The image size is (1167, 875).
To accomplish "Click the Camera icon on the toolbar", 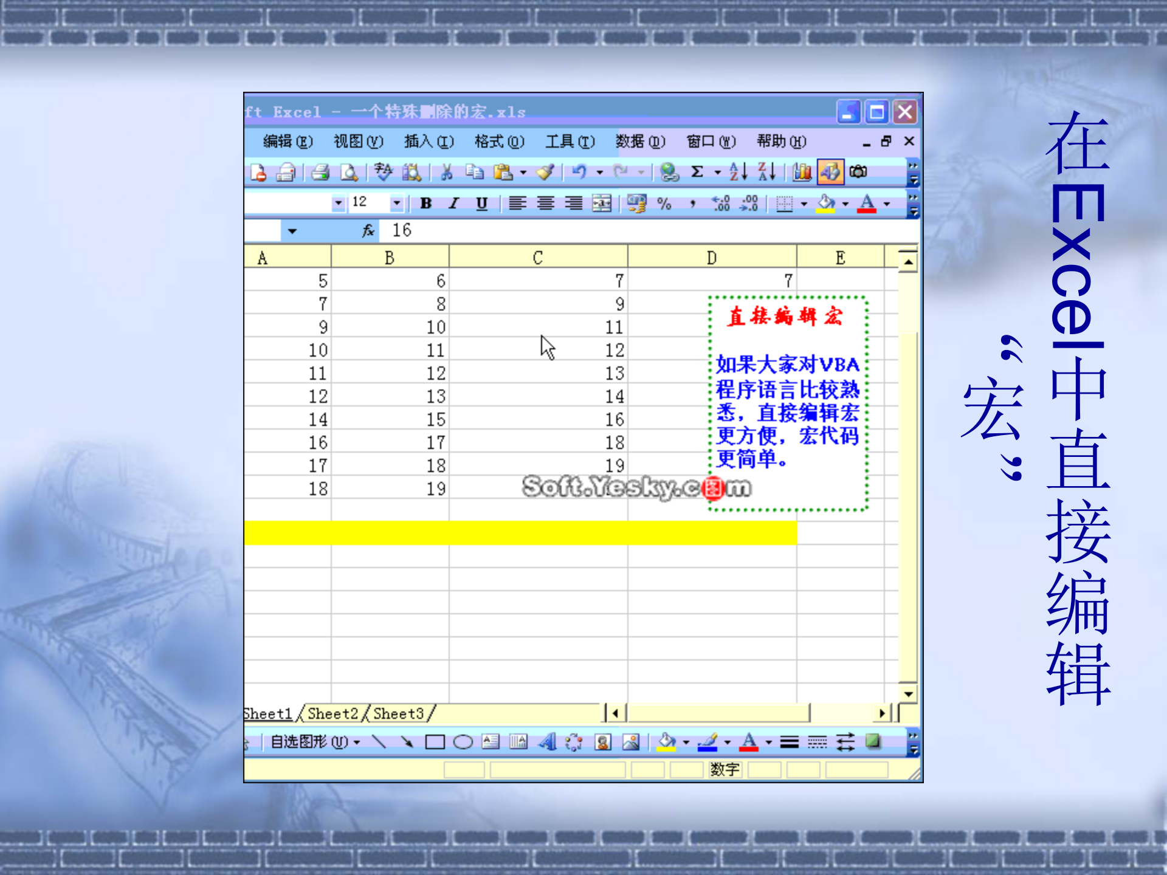I will point(859,173).
